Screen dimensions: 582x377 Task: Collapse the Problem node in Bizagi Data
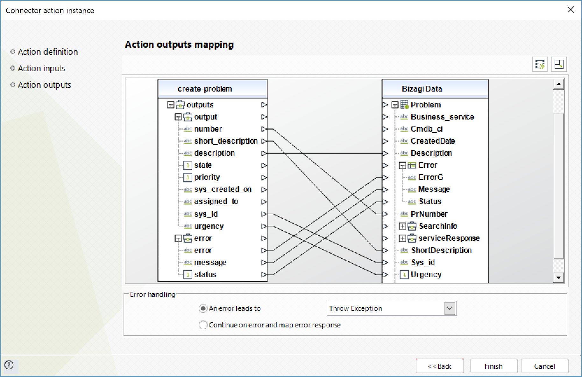[395, 105]
